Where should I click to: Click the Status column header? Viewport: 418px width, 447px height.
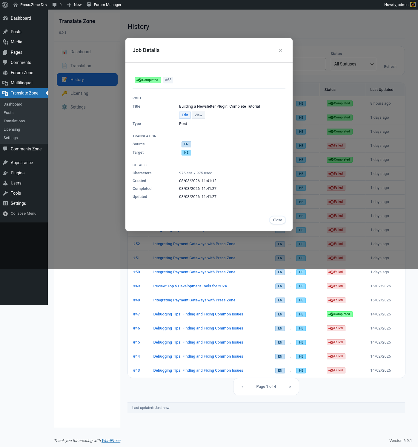tap(330, 90)
